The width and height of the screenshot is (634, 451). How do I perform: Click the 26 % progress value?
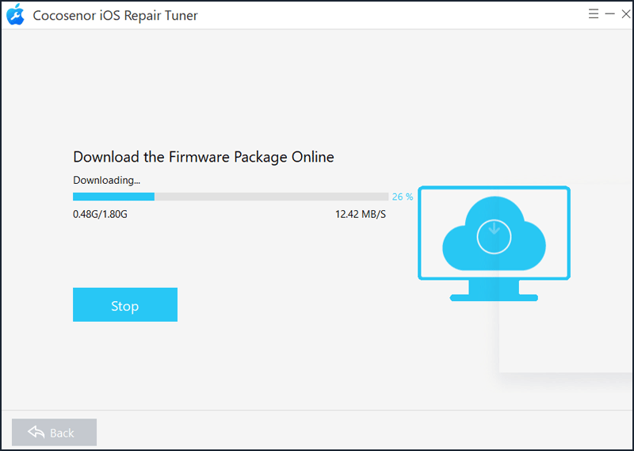403,197
